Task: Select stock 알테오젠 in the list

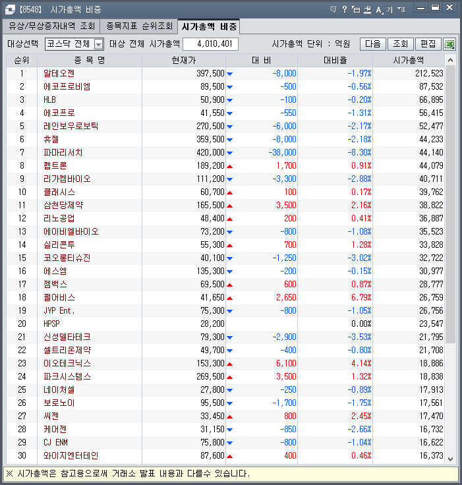Action: point(59,74)
